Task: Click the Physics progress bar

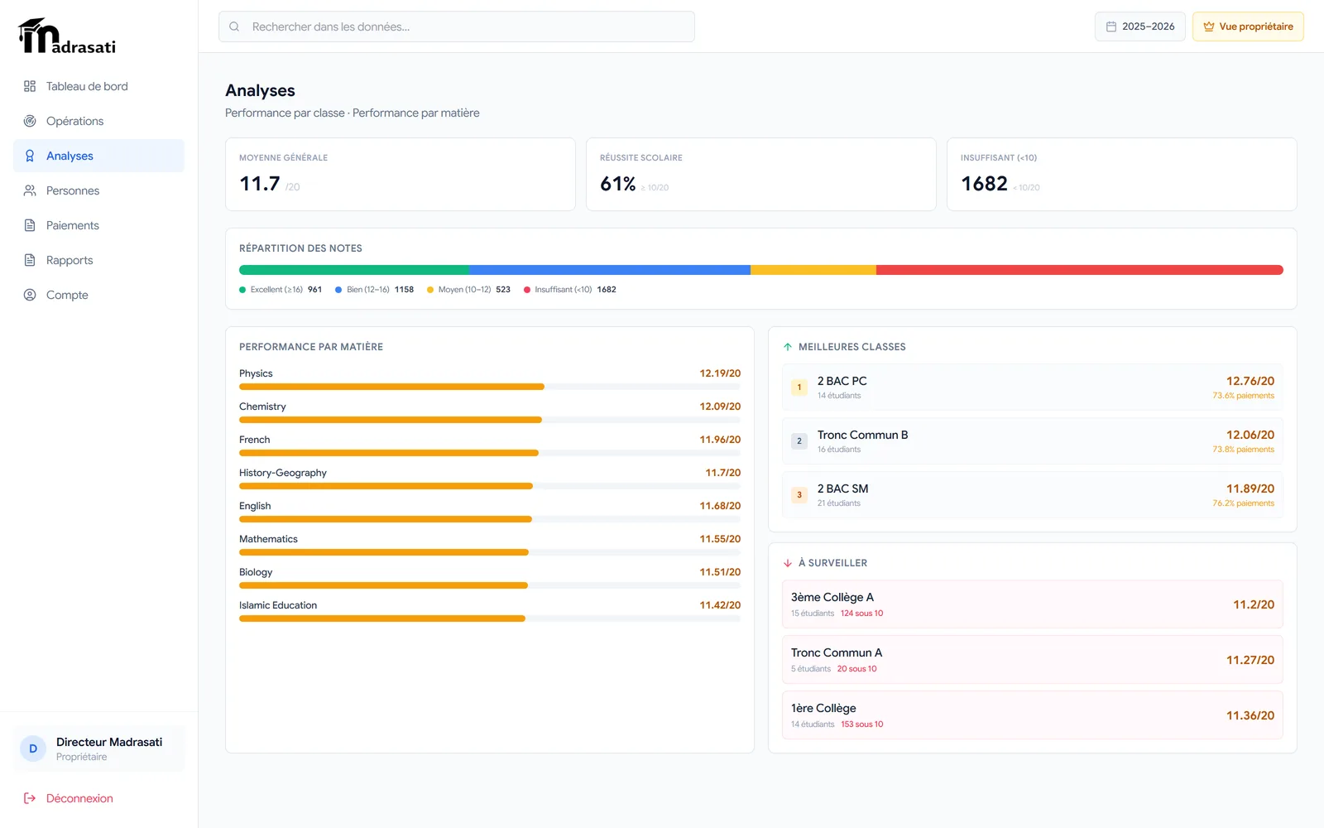Action: pyautogui.click(x=490, y=387)
